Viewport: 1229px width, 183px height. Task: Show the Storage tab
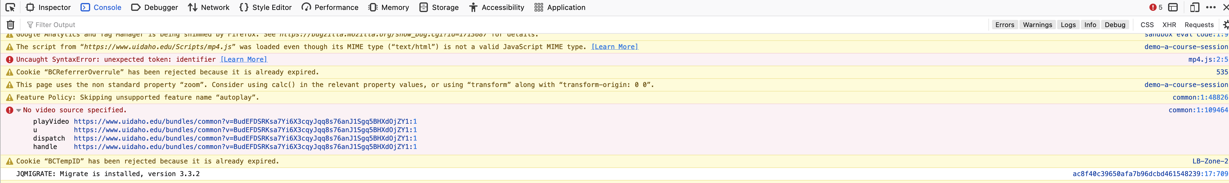pos(439,7)
